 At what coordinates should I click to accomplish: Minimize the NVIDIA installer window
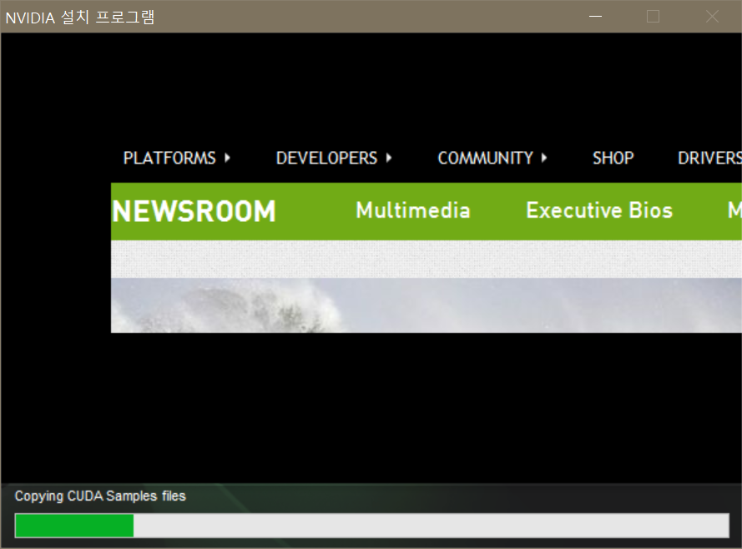coord(595,17)
